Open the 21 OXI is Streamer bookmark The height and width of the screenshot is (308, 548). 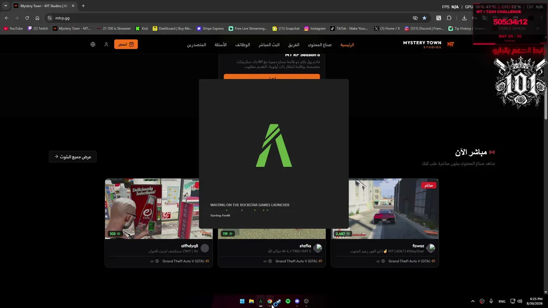(x=114, y=29)
